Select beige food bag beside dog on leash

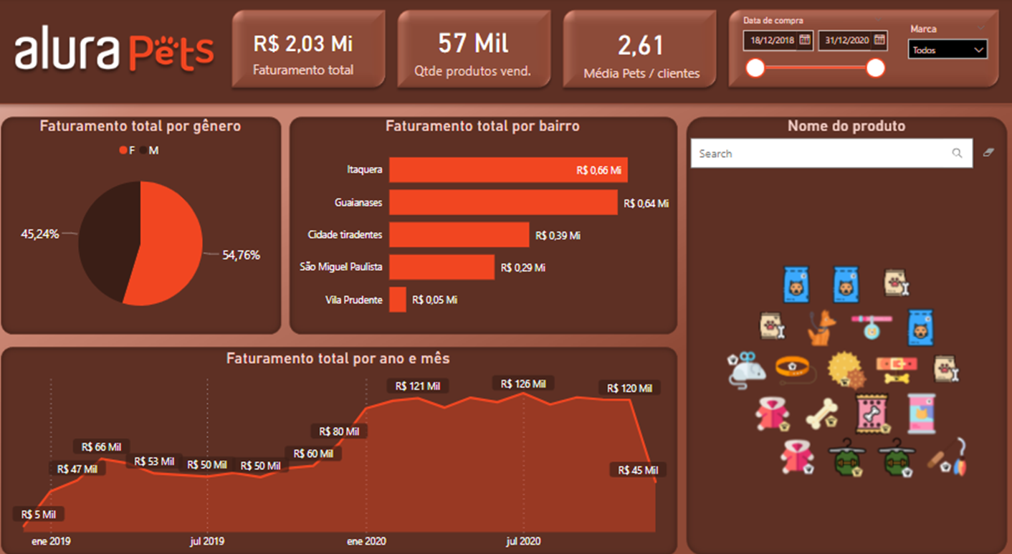point(772,326)
